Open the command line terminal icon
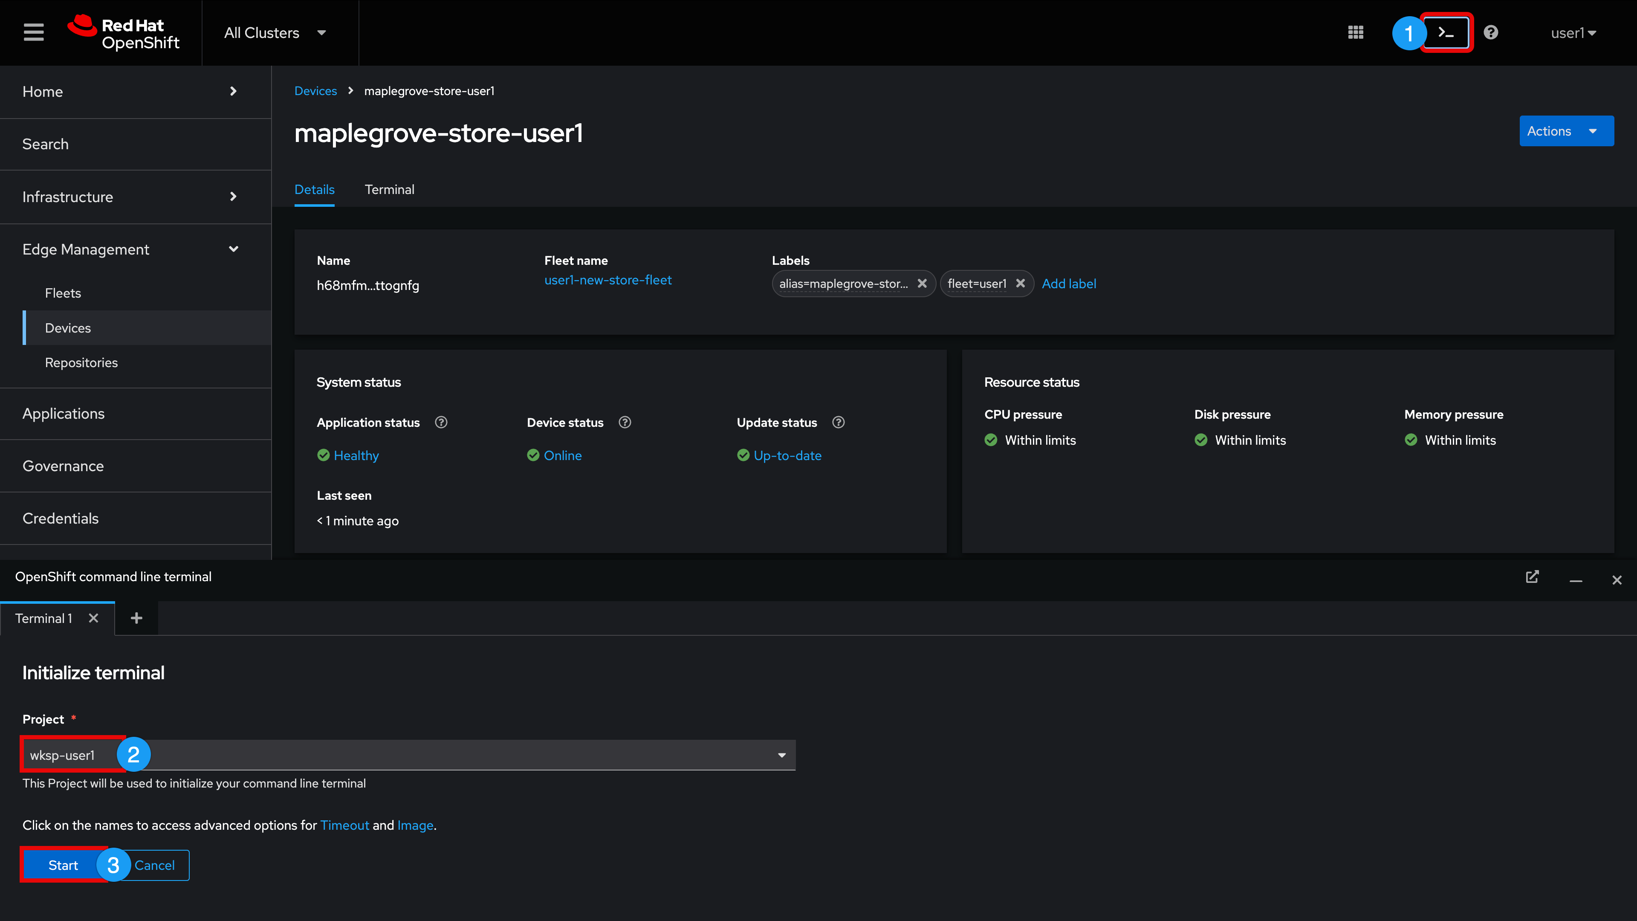Viewport: 1637px width, 921px height. [1446, 32]
